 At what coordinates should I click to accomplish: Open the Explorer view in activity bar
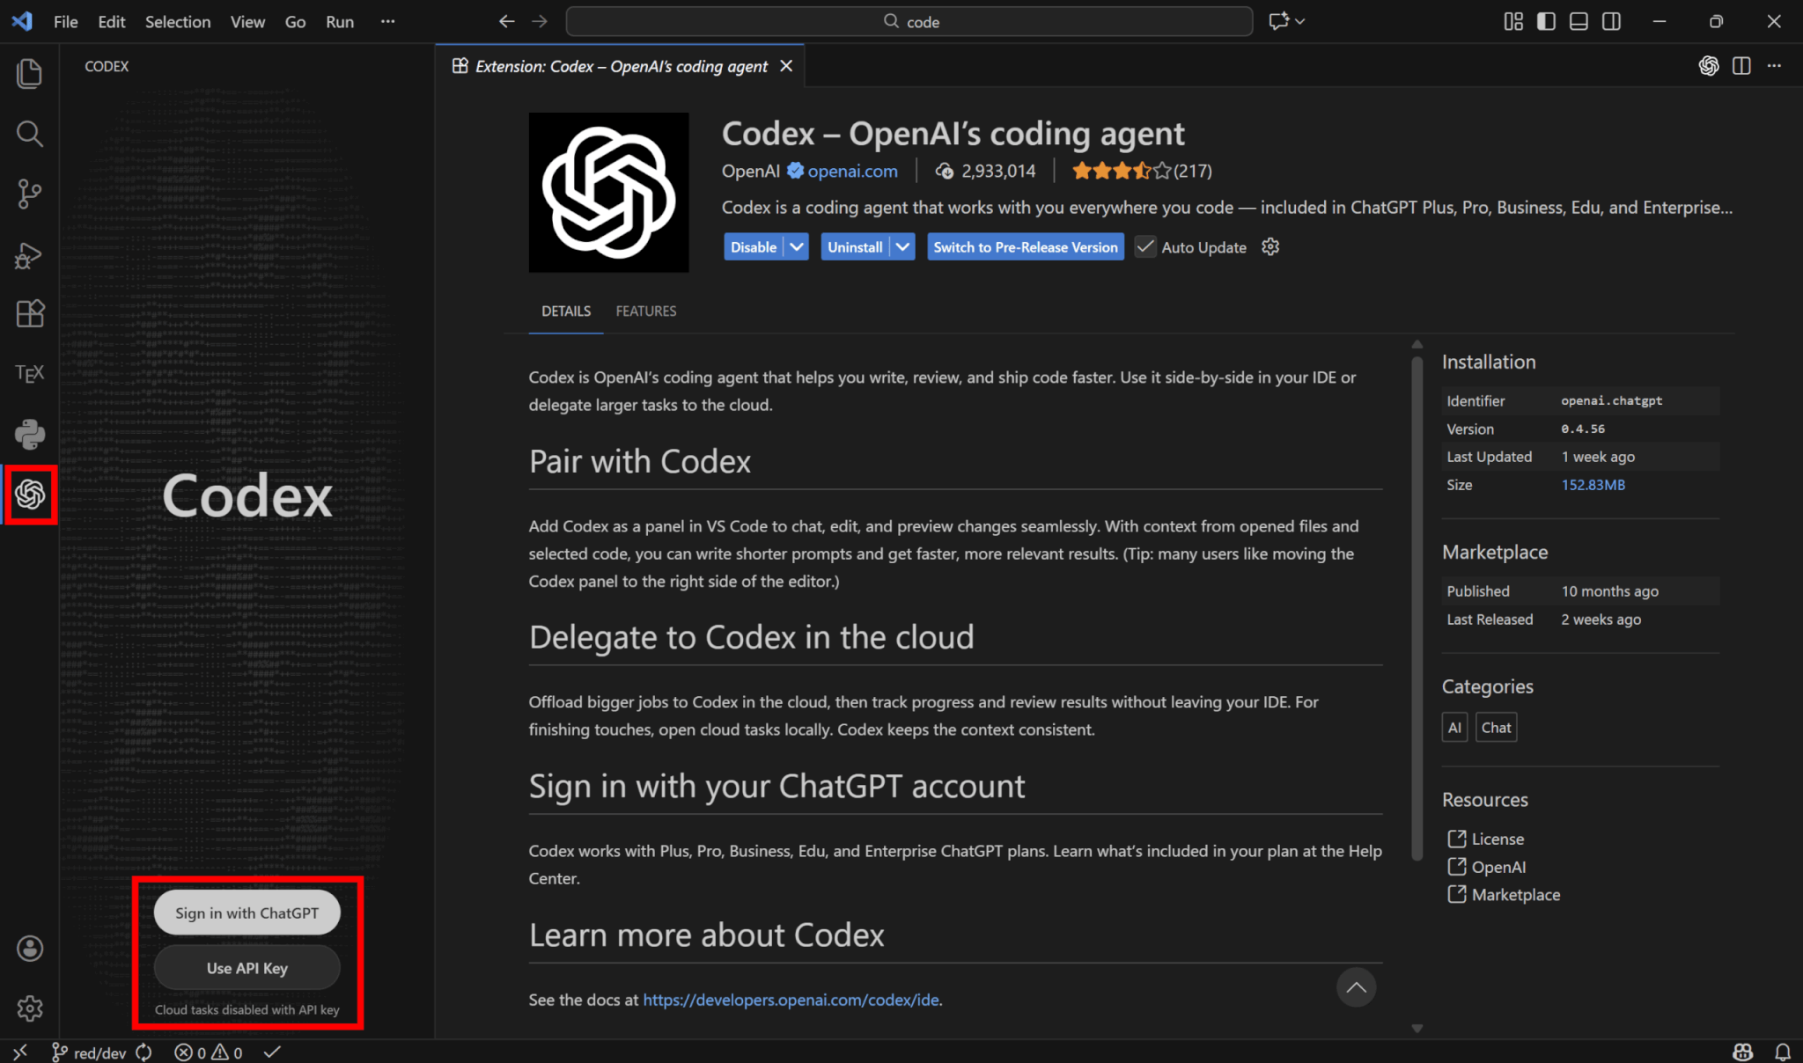tap(29, 73)
